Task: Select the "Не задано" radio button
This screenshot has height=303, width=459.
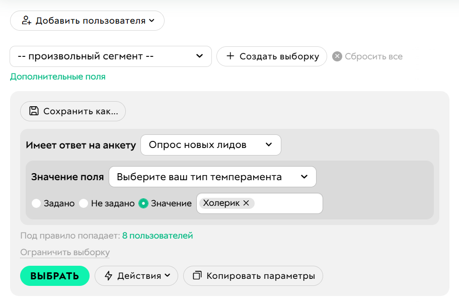Action: tap(84, 203)
